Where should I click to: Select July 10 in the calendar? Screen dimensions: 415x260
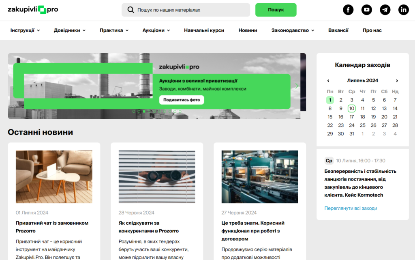point(351,108)
